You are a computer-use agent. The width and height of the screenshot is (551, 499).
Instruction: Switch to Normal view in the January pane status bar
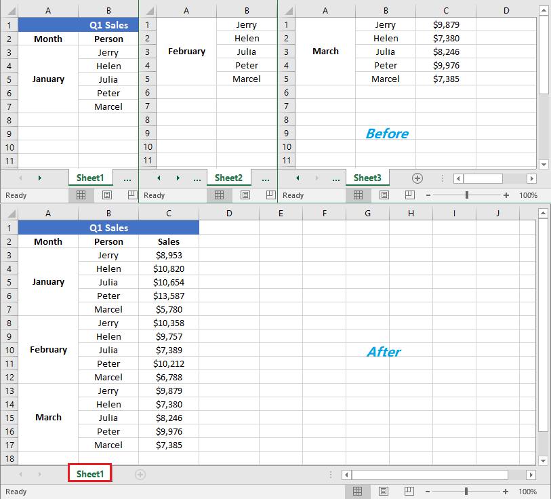(x=81, y=195)
